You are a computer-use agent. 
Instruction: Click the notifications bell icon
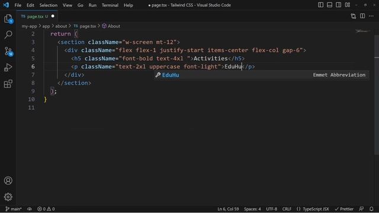click(x=371, y=209)
